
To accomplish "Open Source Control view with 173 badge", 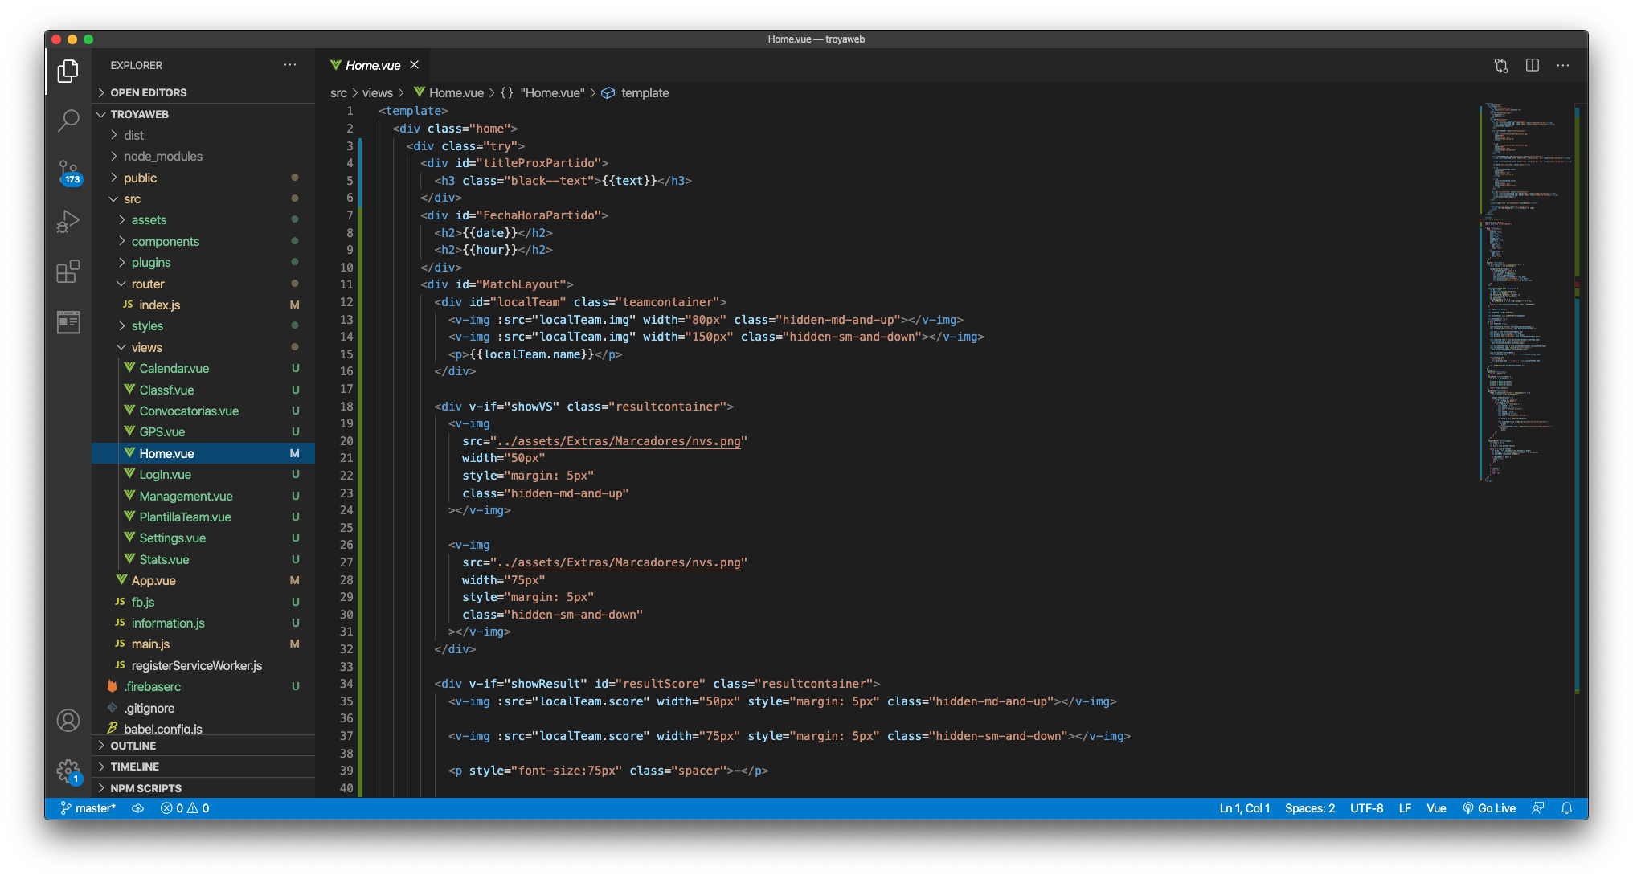I will (68, 171).
